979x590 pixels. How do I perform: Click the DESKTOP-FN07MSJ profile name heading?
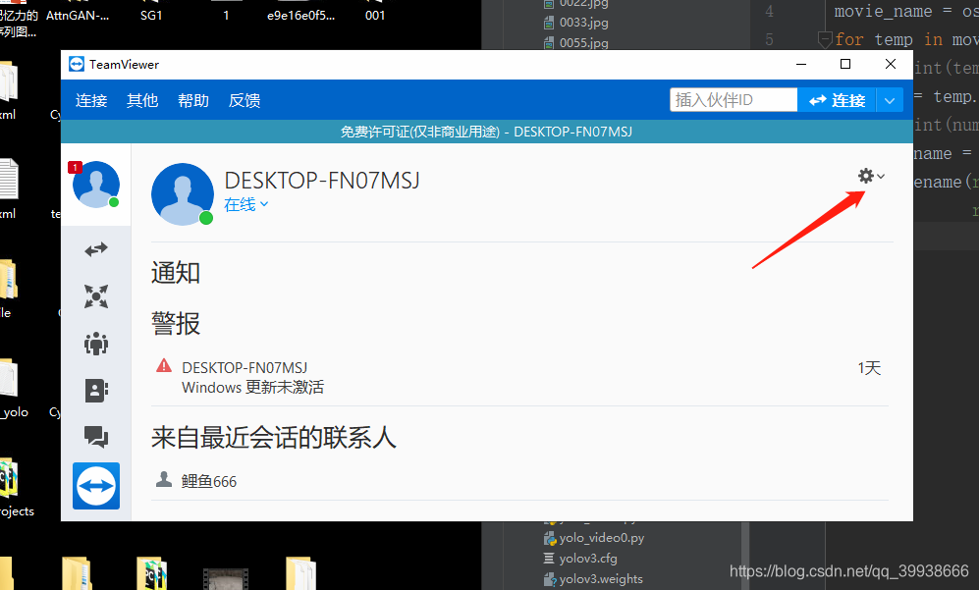coord(321,181)
